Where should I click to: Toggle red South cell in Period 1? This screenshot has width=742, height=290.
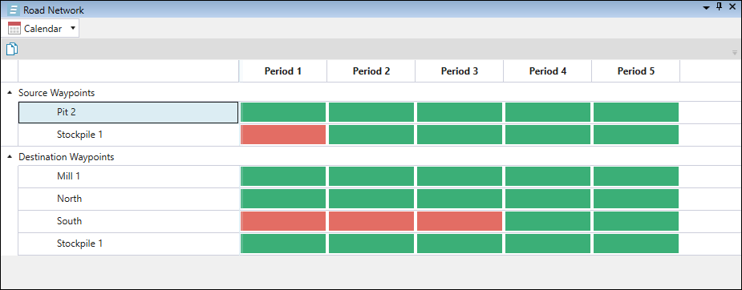[283, 221]
